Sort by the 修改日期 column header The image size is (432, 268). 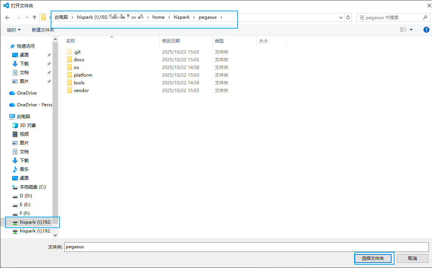[171, 41]
